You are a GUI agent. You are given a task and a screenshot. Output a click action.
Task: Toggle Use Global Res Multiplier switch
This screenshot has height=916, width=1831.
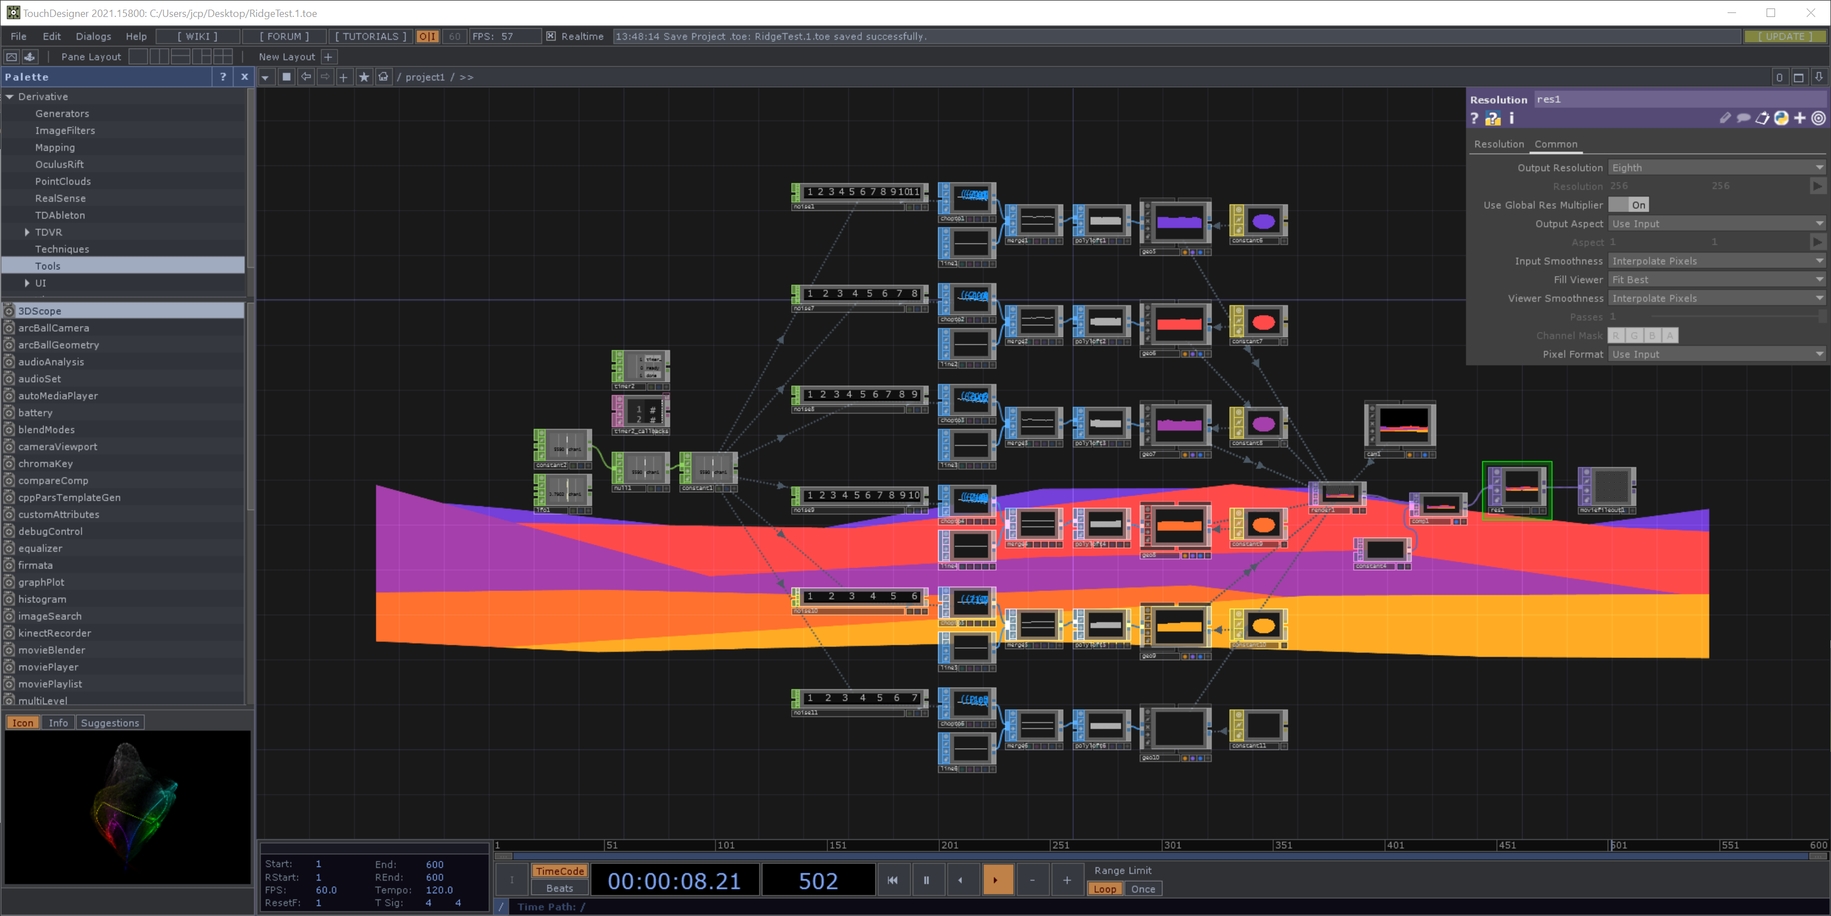click(1629, 205)
